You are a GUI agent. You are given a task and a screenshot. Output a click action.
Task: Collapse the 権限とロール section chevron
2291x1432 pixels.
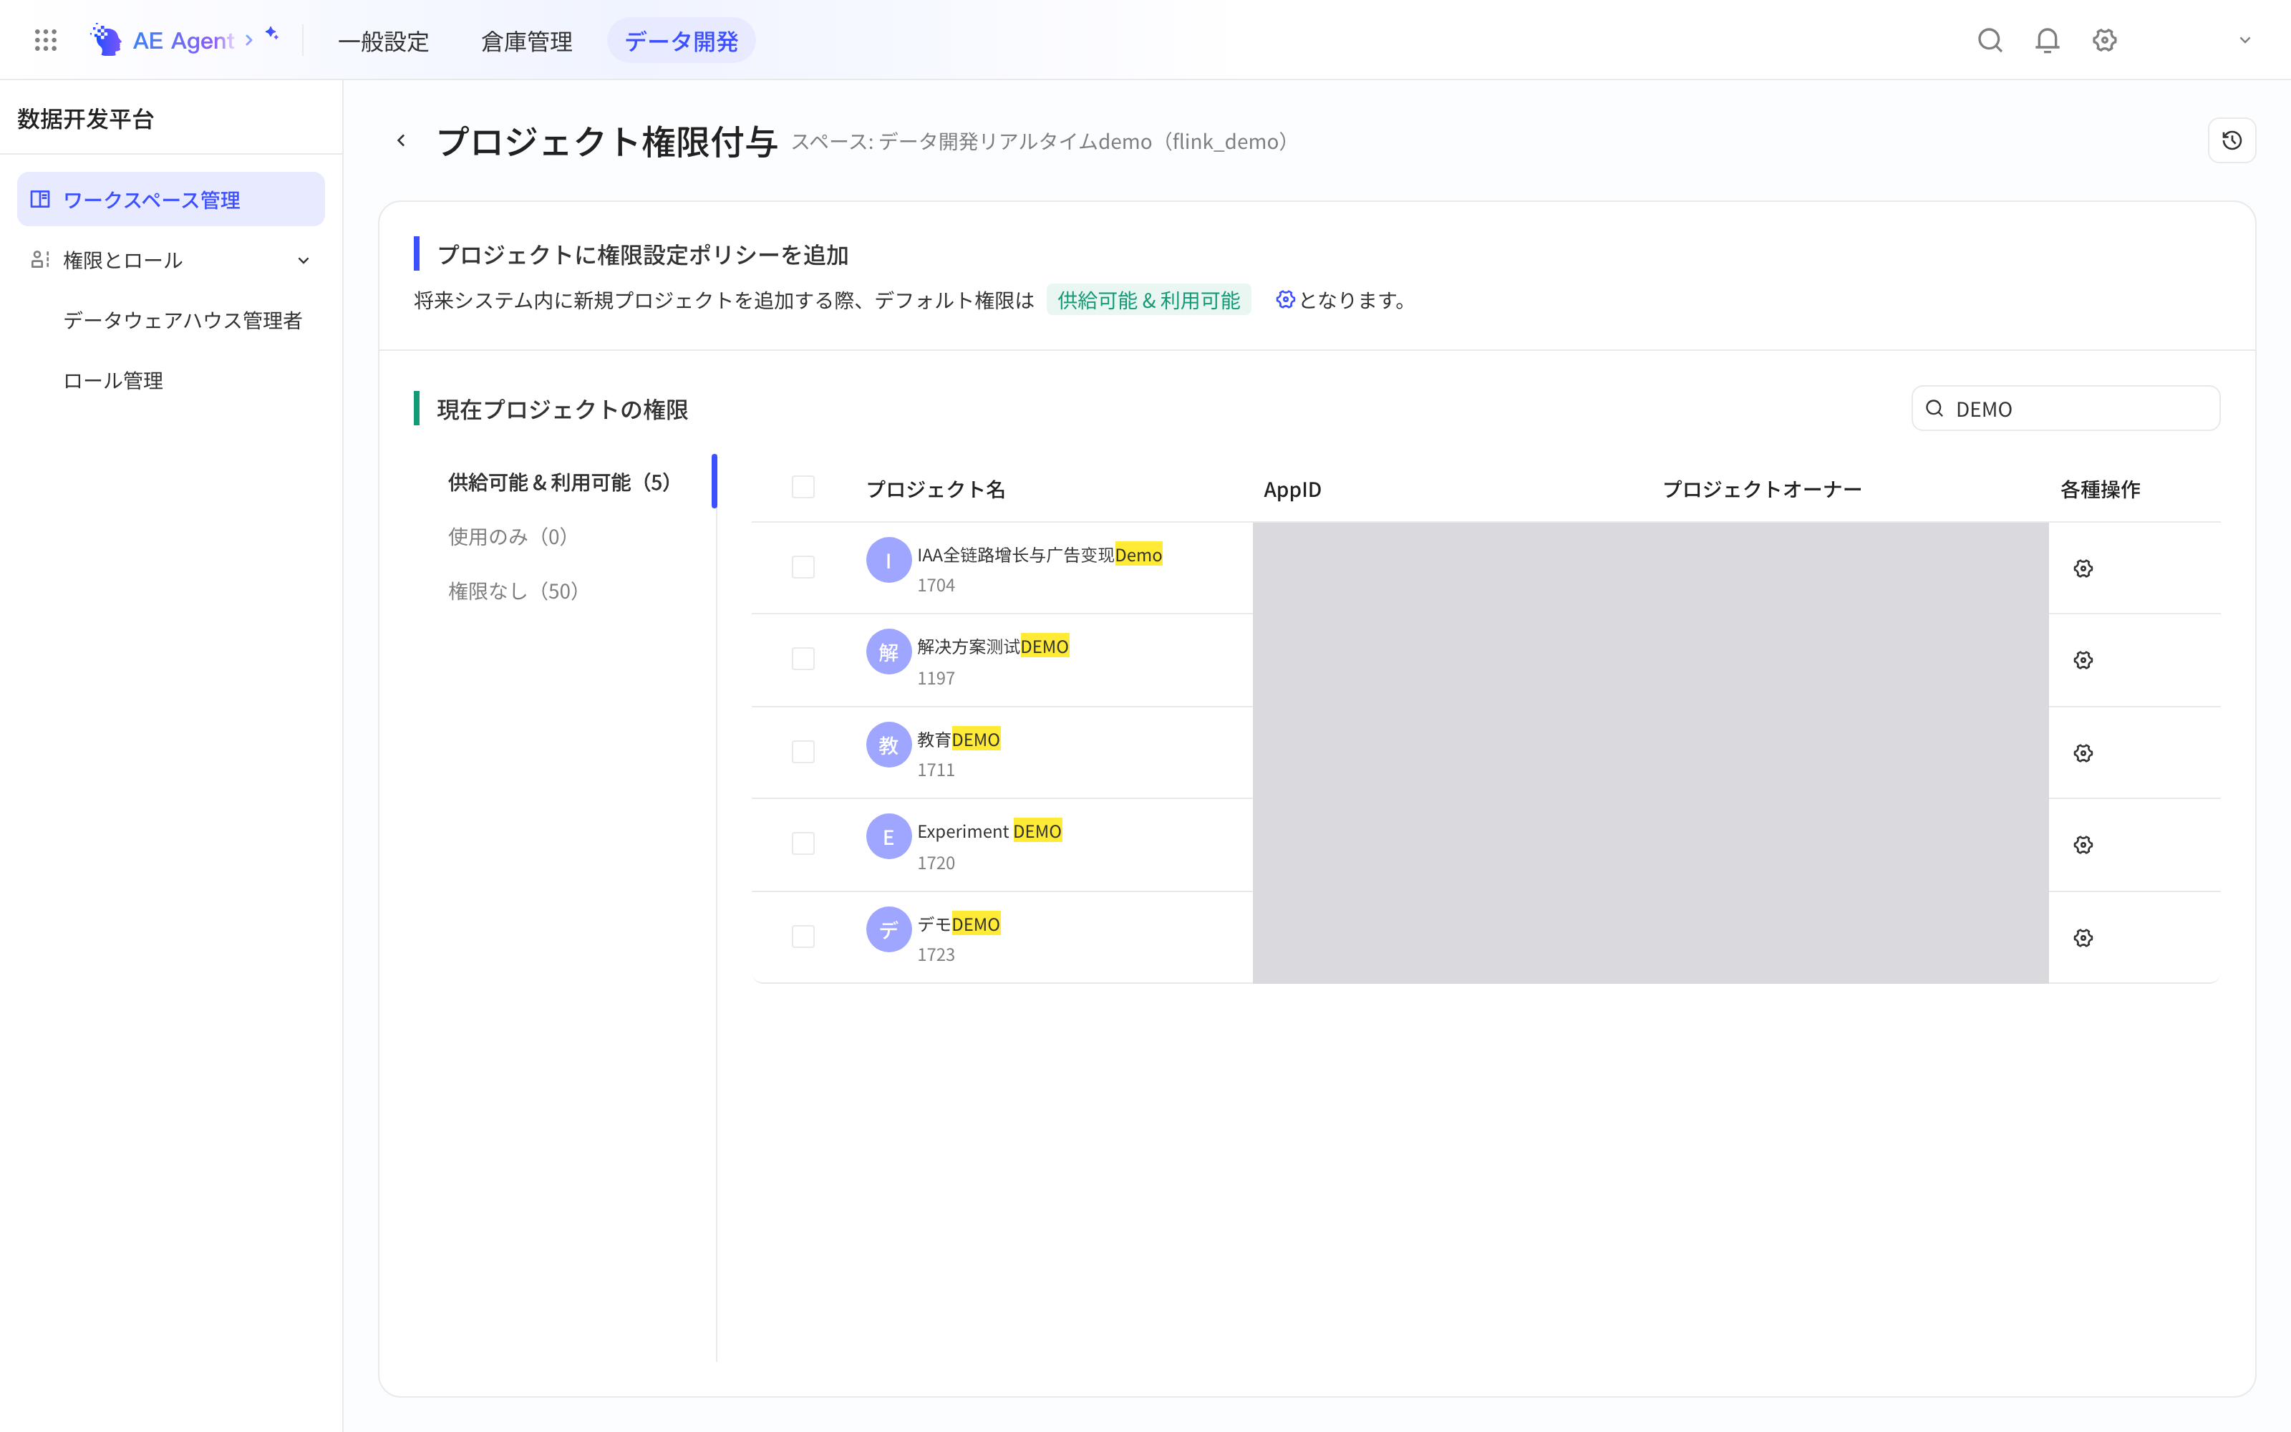pyautogui.click(x=303, y=261)
